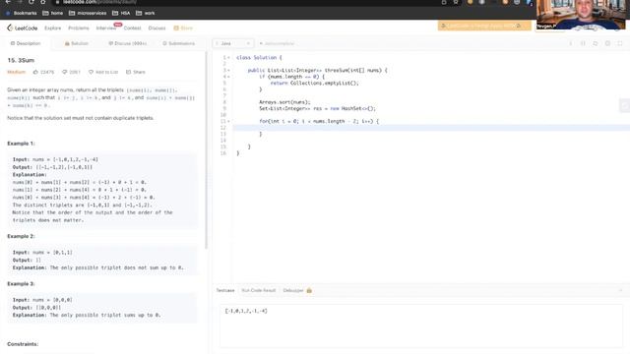Click the lock icon beside Debugger
This screenshot has width=630, height=354.
[309, 290]
